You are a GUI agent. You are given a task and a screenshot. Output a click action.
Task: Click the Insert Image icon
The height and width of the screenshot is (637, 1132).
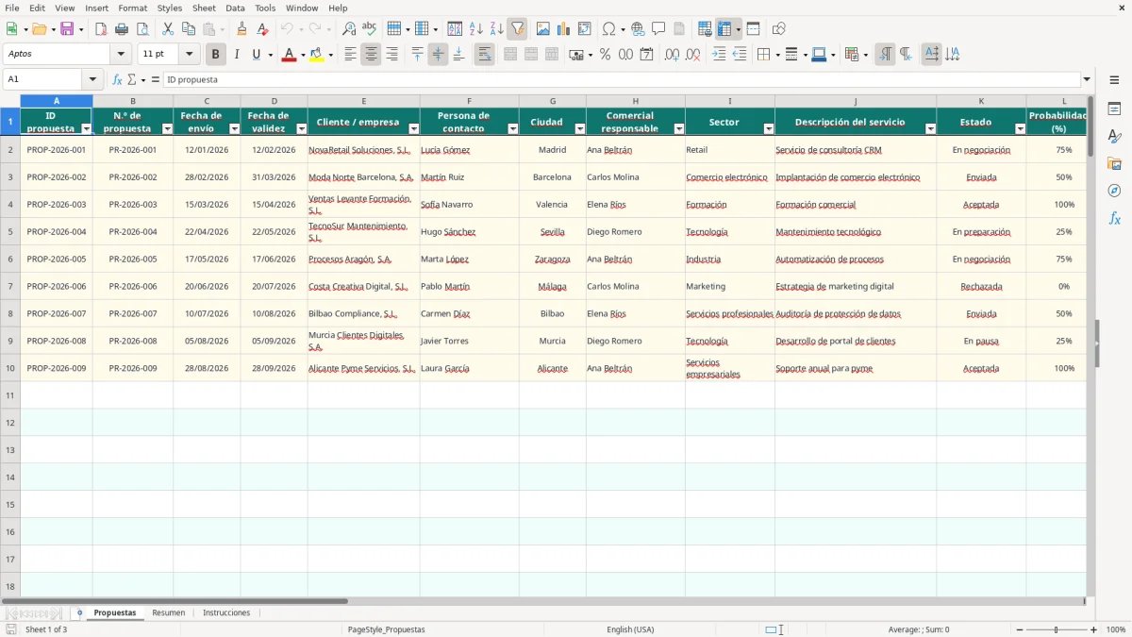[543, 29]
